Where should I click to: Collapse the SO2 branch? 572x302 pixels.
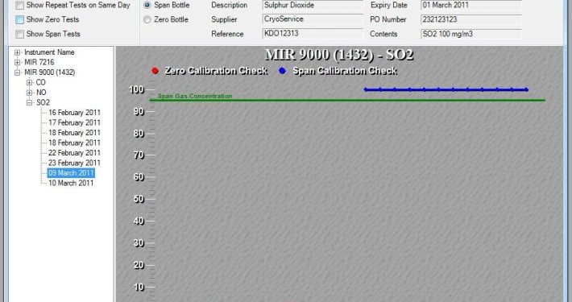(x=29, y=103)
